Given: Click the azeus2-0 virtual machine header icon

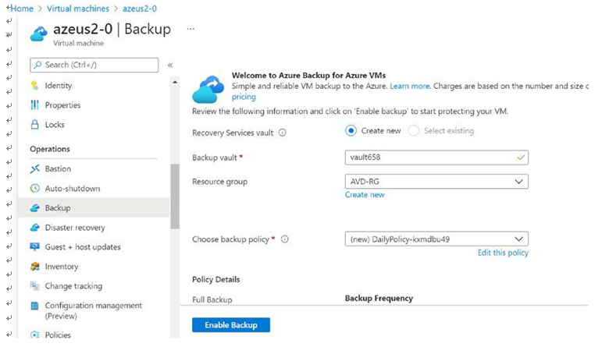Looking at the screenshot, I should tap(38, 34).
